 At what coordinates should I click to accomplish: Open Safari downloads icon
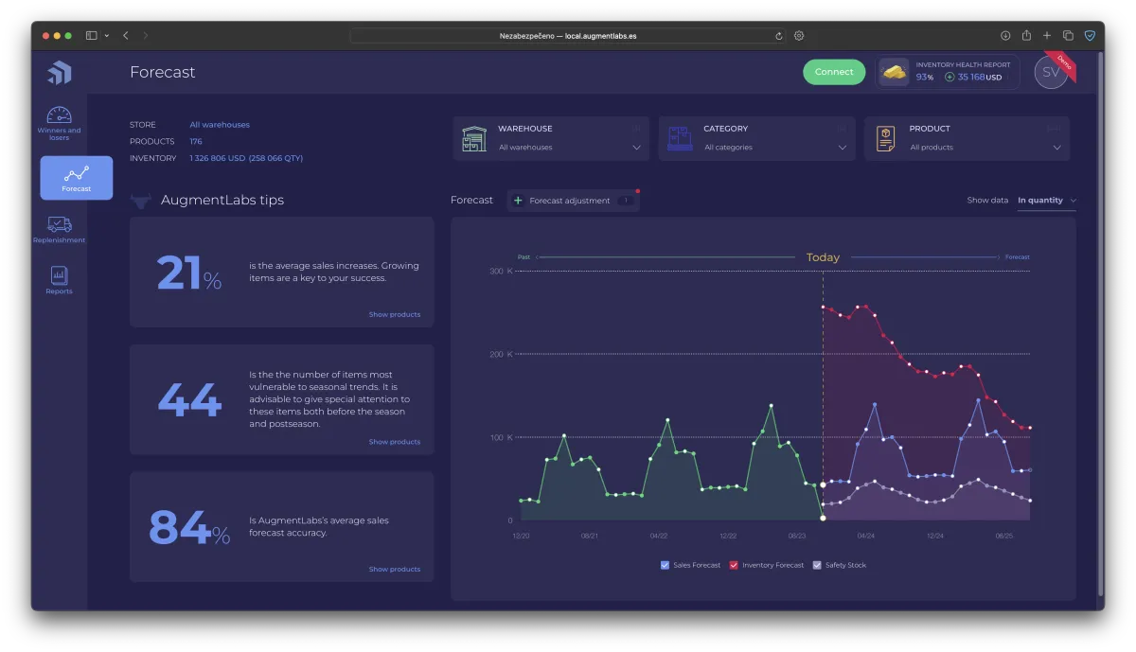[x=1005, y=36]
